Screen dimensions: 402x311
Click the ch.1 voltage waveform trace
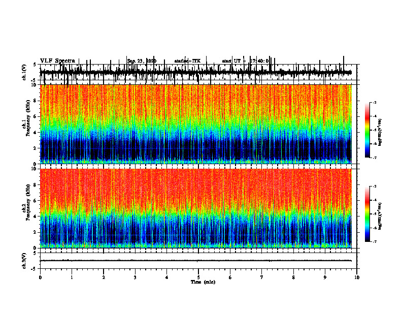[x=196, y=72]
